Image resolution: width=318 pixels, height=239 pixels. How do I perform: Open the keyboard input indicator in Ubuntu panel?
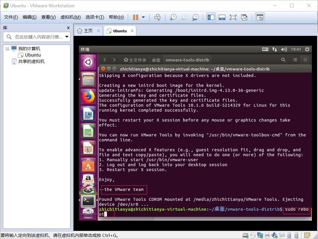click(x=265, y=49)
